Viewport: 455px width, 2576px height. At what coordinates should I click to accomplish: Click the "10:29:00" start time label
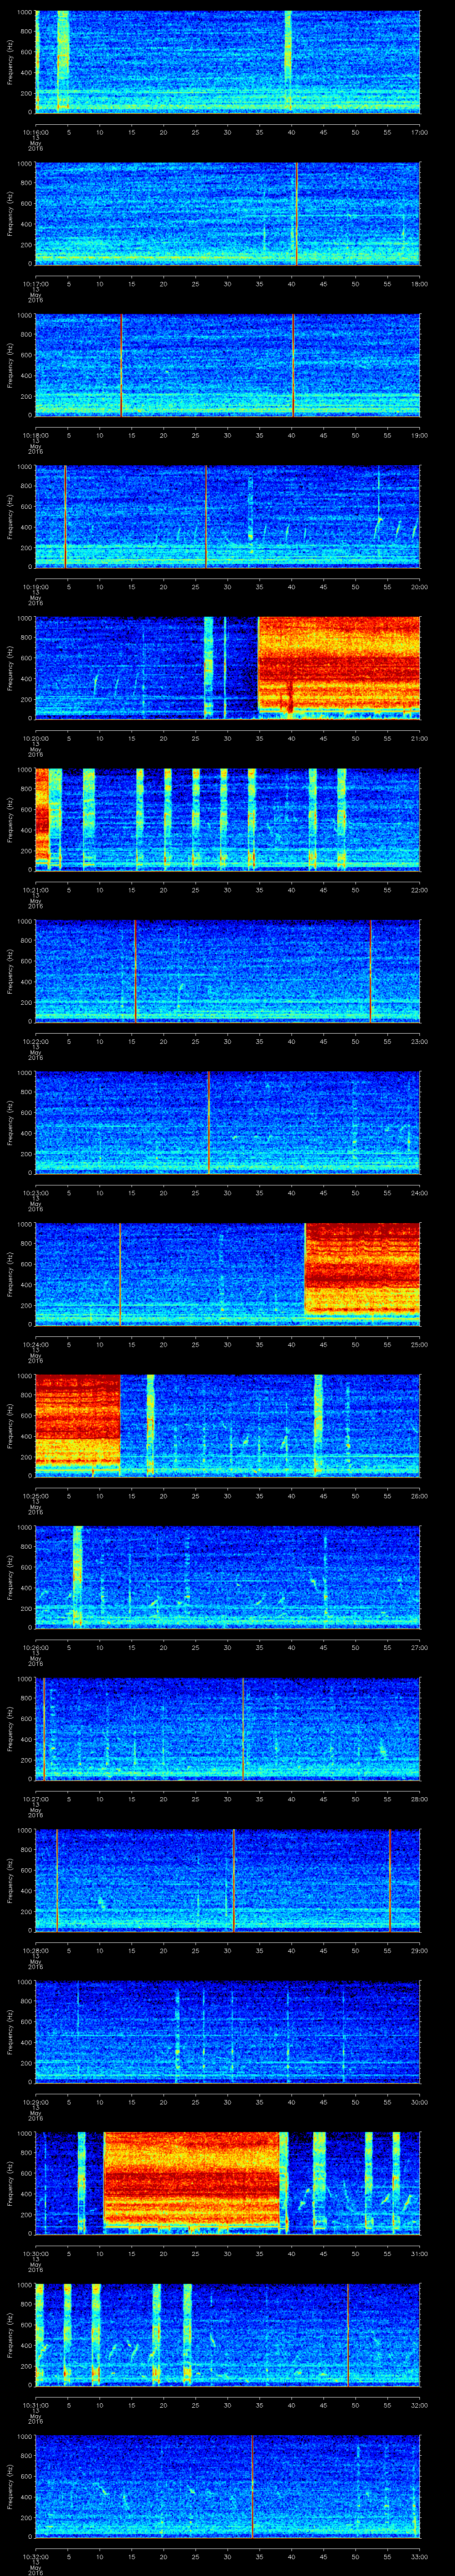(x=35, y=2102)
